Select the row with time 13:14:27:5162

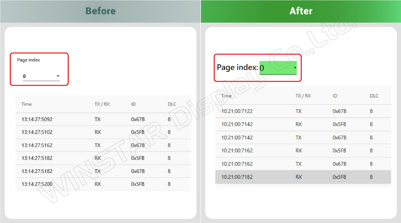(103, 145)
